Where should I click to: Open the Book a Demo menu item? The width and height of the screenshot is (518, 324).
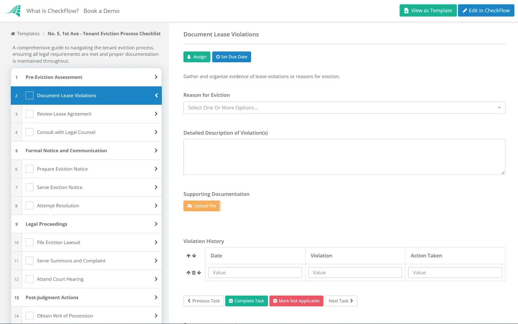point(102,11)
